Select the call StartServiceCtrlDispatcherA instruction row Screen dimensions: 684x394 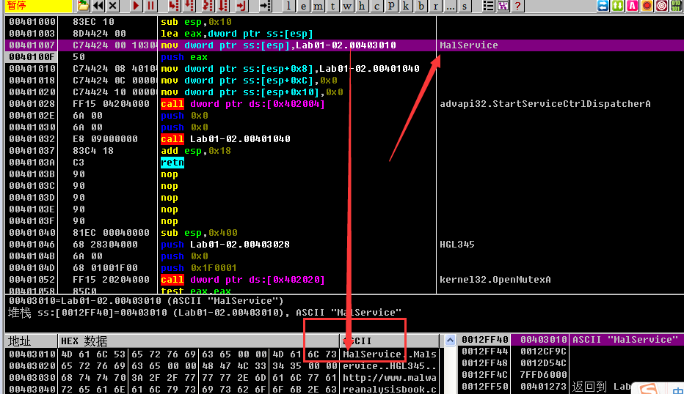(242, 104)
